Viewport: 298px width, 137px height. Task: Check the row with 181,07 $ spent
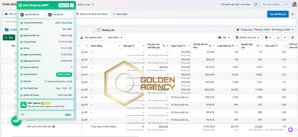tap(6, 69)
